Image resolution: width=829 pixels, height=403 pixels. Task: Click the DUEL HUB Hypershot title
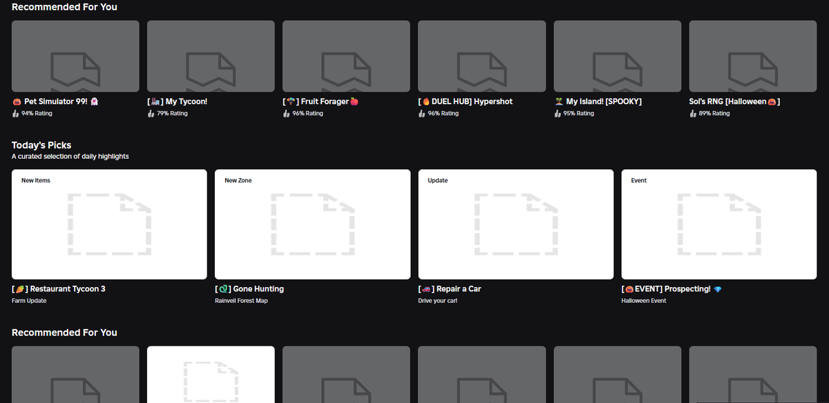(x=466, y=101)
